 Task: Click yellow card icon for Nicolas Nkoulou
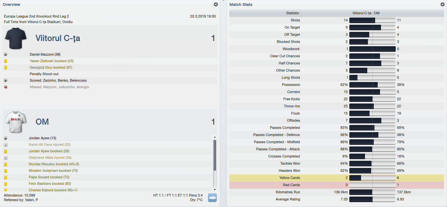point(6,164)
